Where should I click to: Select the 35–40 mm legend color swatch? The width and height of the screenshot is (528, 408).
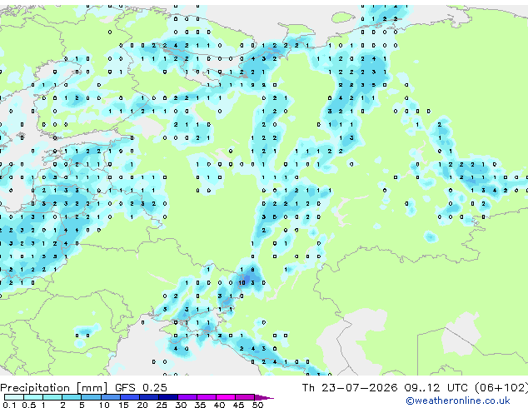[207, 397]
